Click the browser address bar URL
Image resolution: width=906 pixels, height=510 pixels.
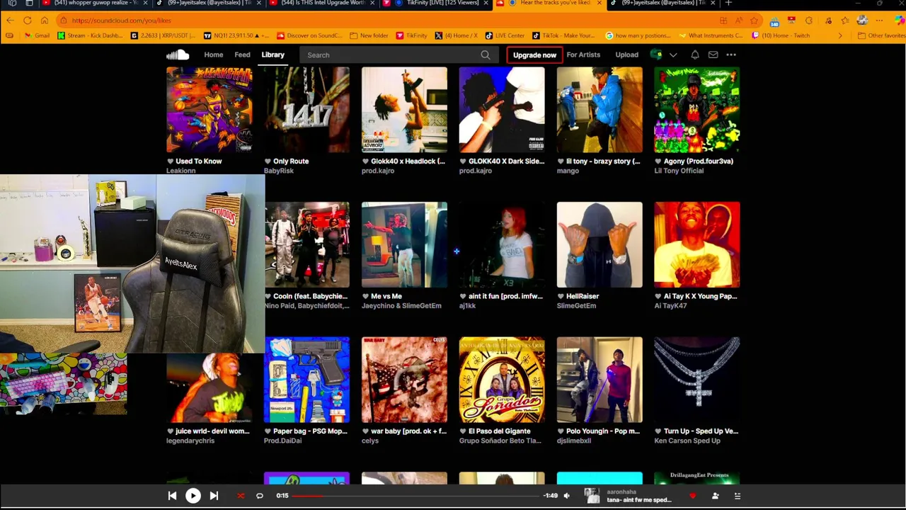[122, 21]
